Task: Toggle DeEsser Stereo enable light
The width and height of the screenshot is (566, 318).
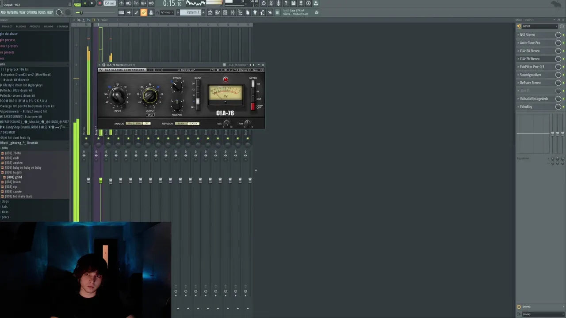Action: (x=563, y=83)
